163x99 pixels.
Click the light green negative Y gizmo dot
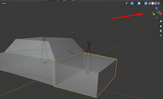(154, 14)
